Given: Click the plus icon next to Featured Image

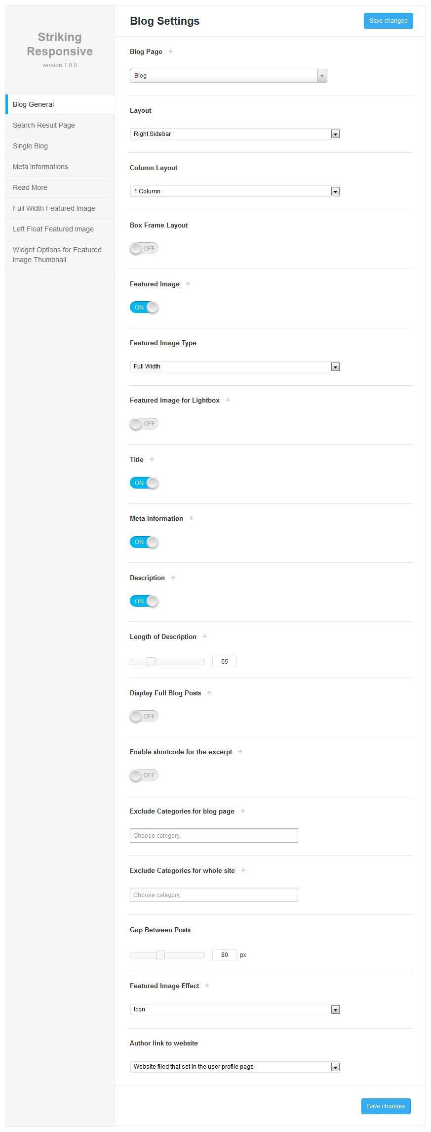Looking at the screenshot, I should 188,284.
